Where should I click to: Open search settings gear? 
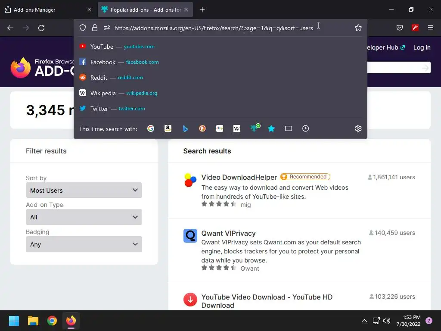click(x=358, y=128)
